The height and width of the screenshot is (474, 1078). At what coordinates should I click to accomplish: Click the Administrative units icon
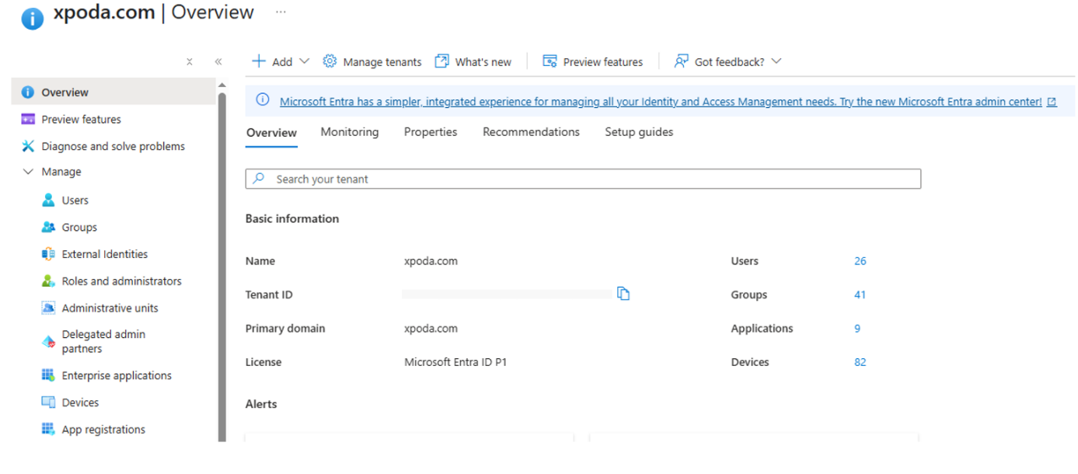pos(47,308)
